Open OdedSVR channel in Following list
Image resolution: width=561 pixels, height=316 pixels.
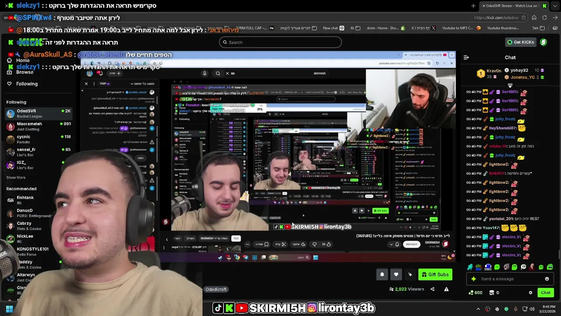point(39,113)
